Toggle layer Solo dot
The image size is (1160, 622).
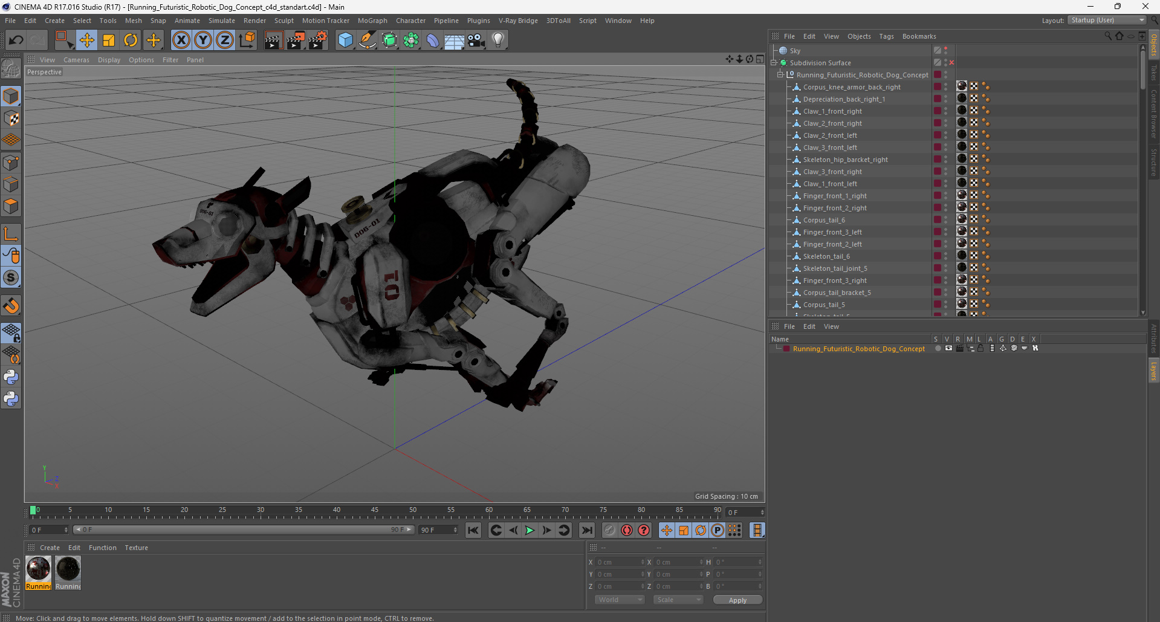[x=938, y=348]
